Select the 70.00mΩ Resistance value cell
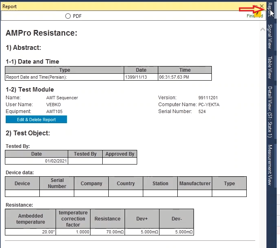This screenshot has width=280, height=248. 108,232
